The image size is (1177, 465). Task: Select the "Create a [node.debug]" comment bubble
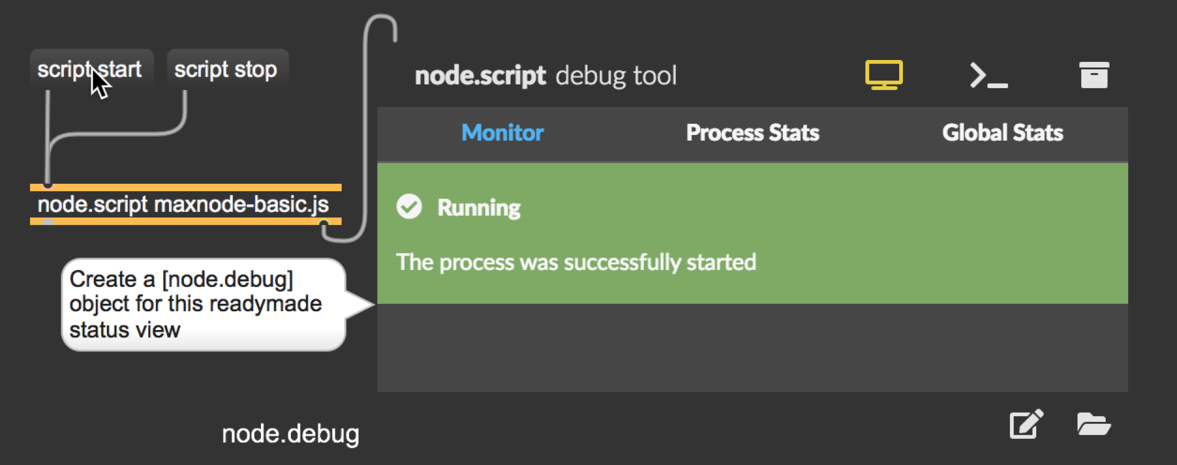[203, 304]
